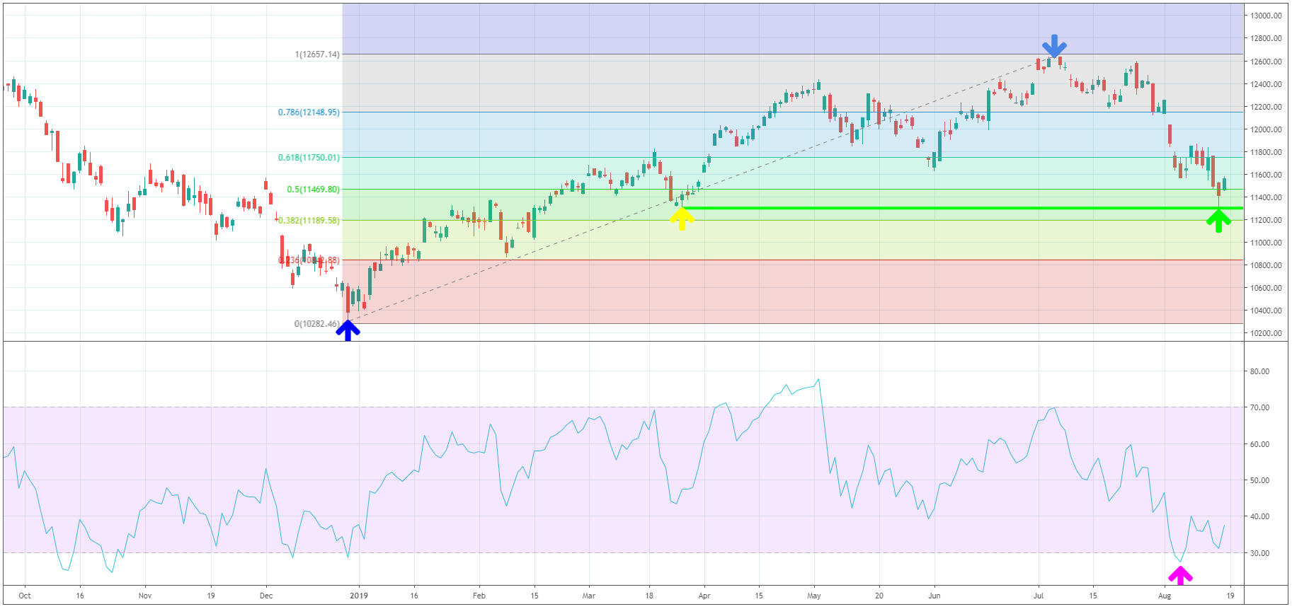This screenshot has width=1292, height=609.
Task: Click the Apr label on time axis
Action: pyautogui.click(x=704, y=596)
